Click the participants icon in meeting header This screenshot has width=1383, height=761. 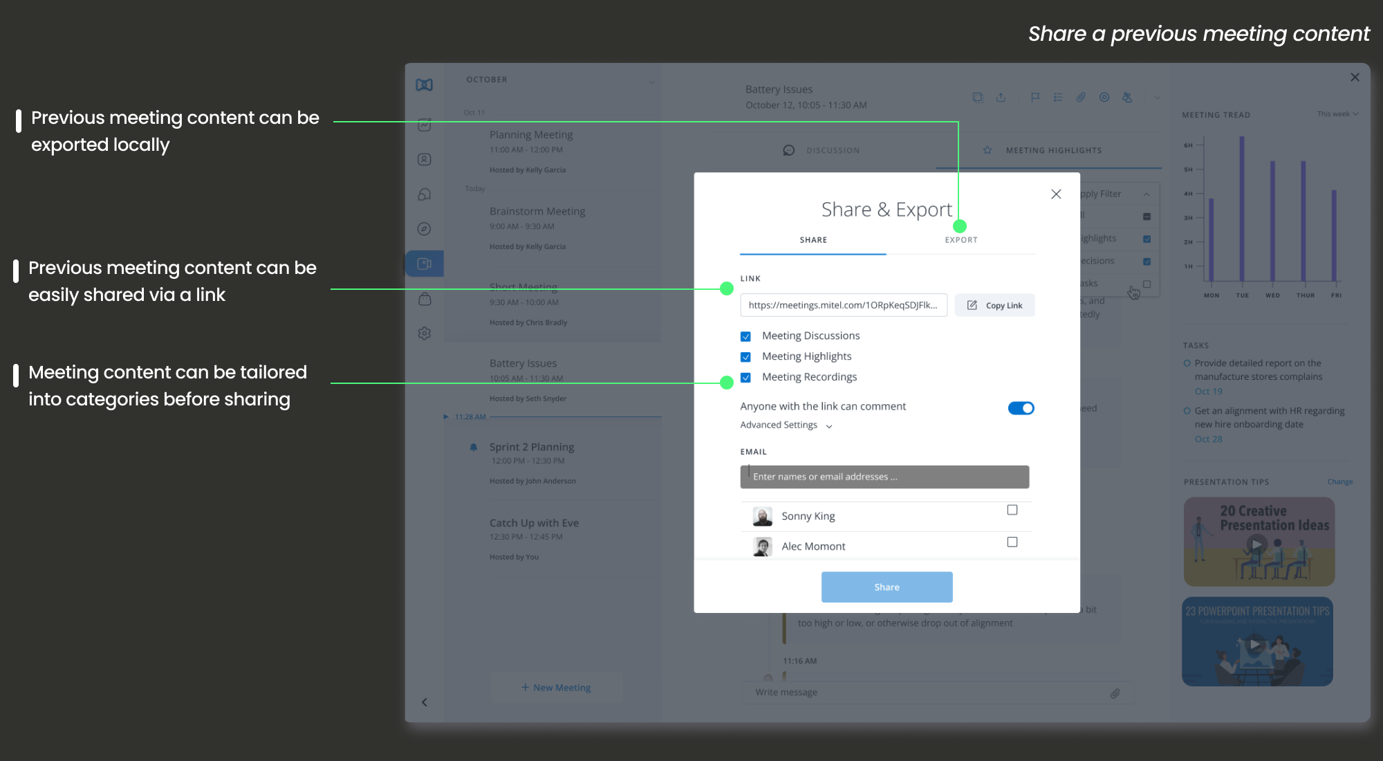click(1127, 98)
